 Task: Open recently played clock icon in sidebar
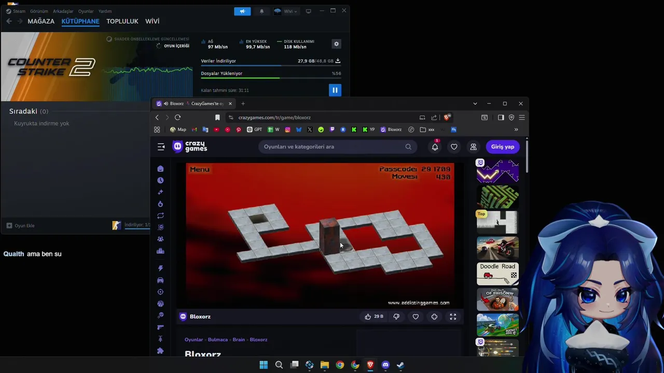click(x=160, y=180)
